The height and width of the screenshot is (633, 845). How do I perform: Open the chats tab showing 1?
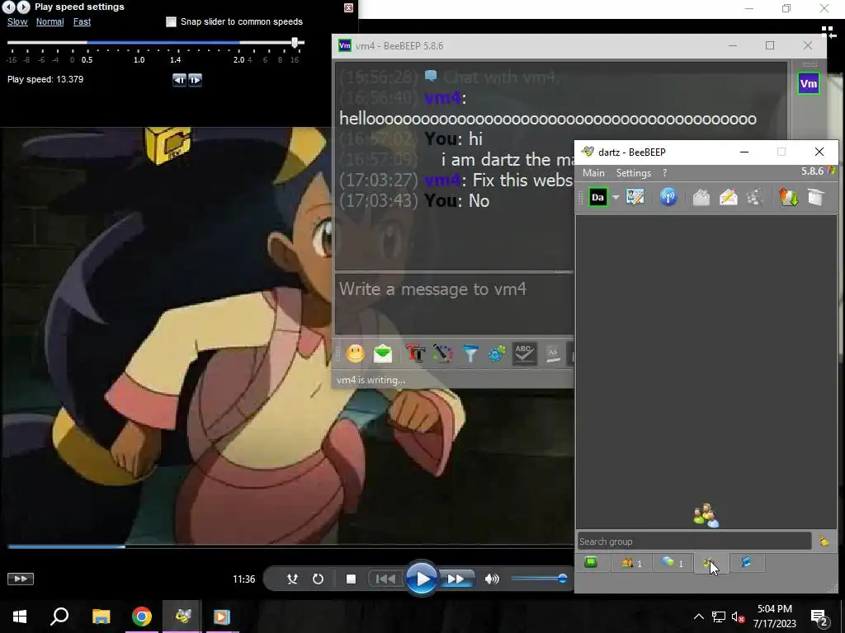(673, 562)
